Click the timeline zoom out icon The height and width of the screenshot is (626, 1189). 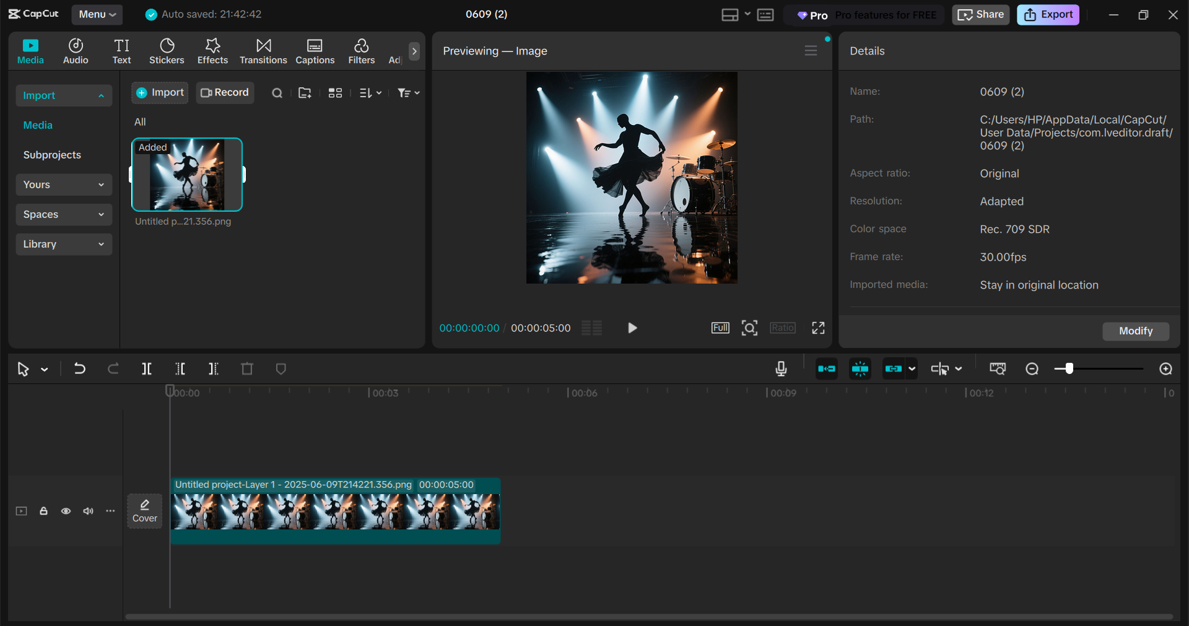[x=1032, y=369]
